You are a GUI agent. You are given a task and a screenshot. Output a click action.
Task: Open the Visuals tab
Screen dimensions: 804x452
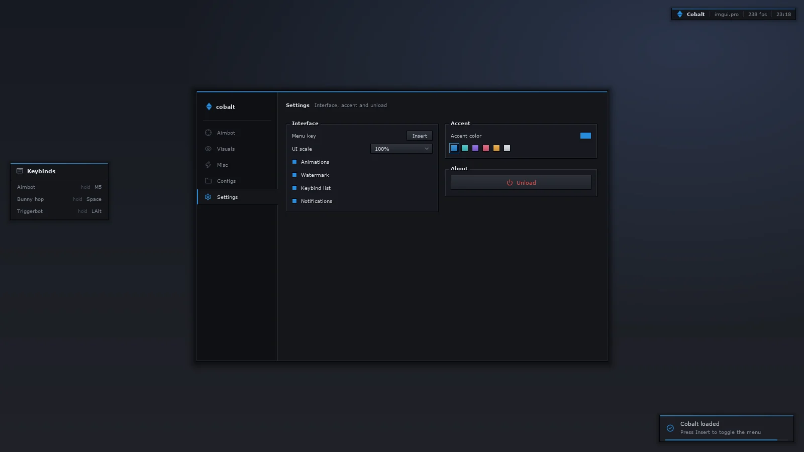tap(237, 149)
